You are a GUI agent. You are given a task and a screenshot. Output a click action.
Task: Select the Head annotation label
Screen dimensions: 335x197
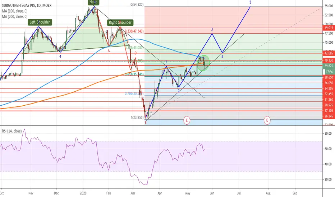coord(93,3)
